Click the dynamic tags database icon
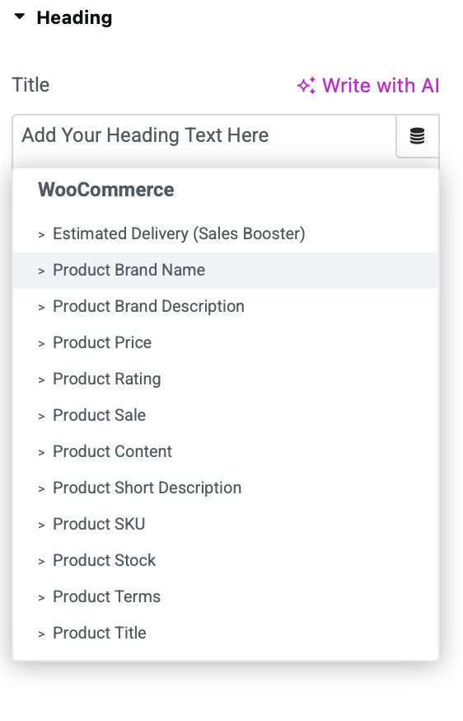463x721 pixels. pos(417,136)
